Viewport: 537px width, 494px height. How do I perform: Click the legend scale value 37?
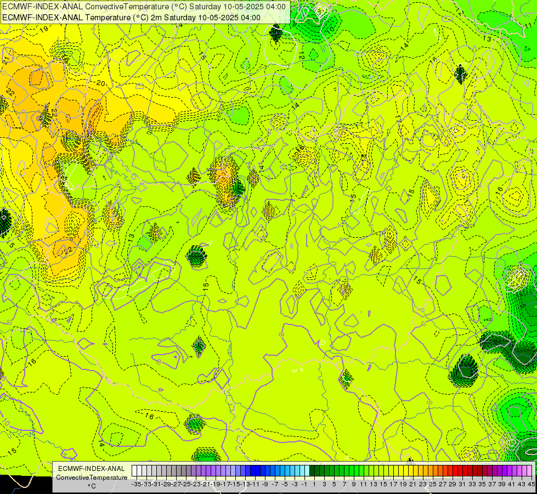pyautogui.click(x=492, y=485)
